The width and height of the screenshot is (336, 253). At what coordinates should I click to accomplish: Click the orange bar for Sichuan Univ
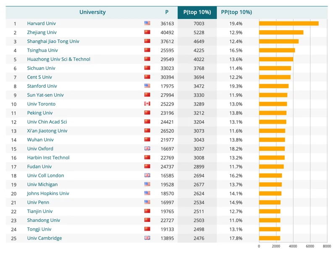point(275,68)
